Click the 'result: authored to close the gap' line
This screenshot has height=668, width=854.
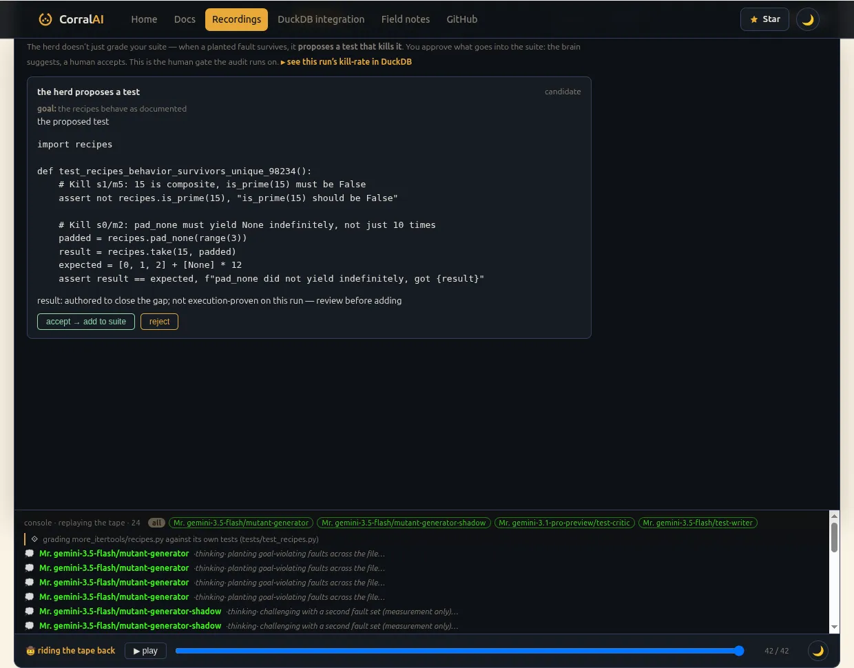(x=219, y=301)
